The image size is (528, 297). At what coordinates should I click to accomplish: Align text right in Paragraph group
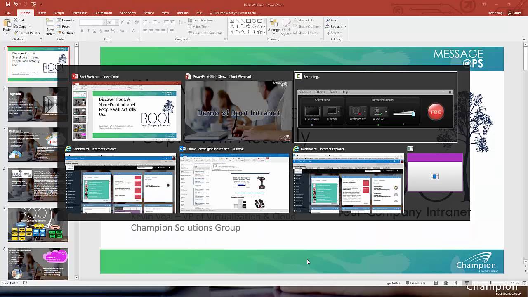point(158,31)
